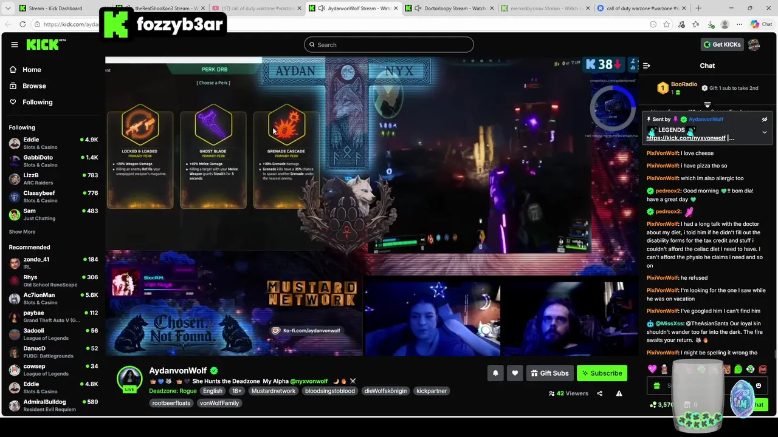Select the rootbeerfloats tag

pyautogui.click(x=171, y=403)
